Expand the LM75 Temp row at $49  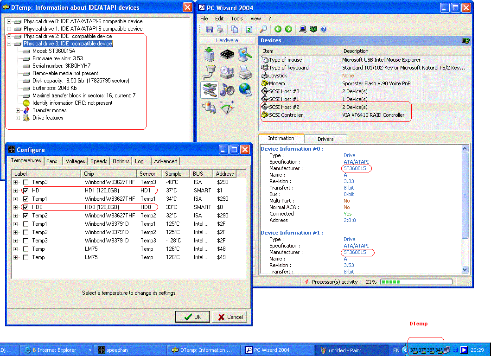click(x=16, y=257)
